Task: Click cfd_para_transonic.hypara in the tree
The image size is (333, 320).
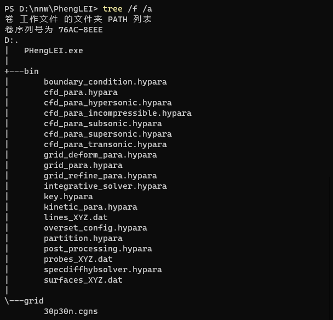Action: point(105,144)
